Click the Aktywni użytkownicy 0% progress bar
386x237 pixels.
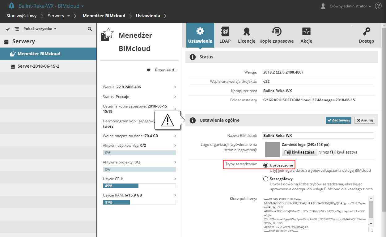tap(139, 153)
